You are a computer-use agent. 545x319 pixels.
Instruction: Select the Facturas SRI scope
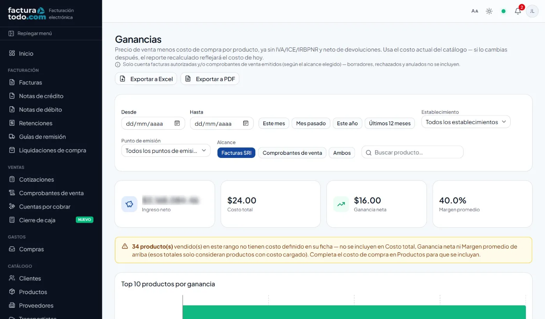(236, 153)
